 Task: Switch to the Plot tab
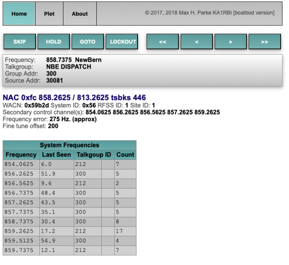[x=49, y=14]
